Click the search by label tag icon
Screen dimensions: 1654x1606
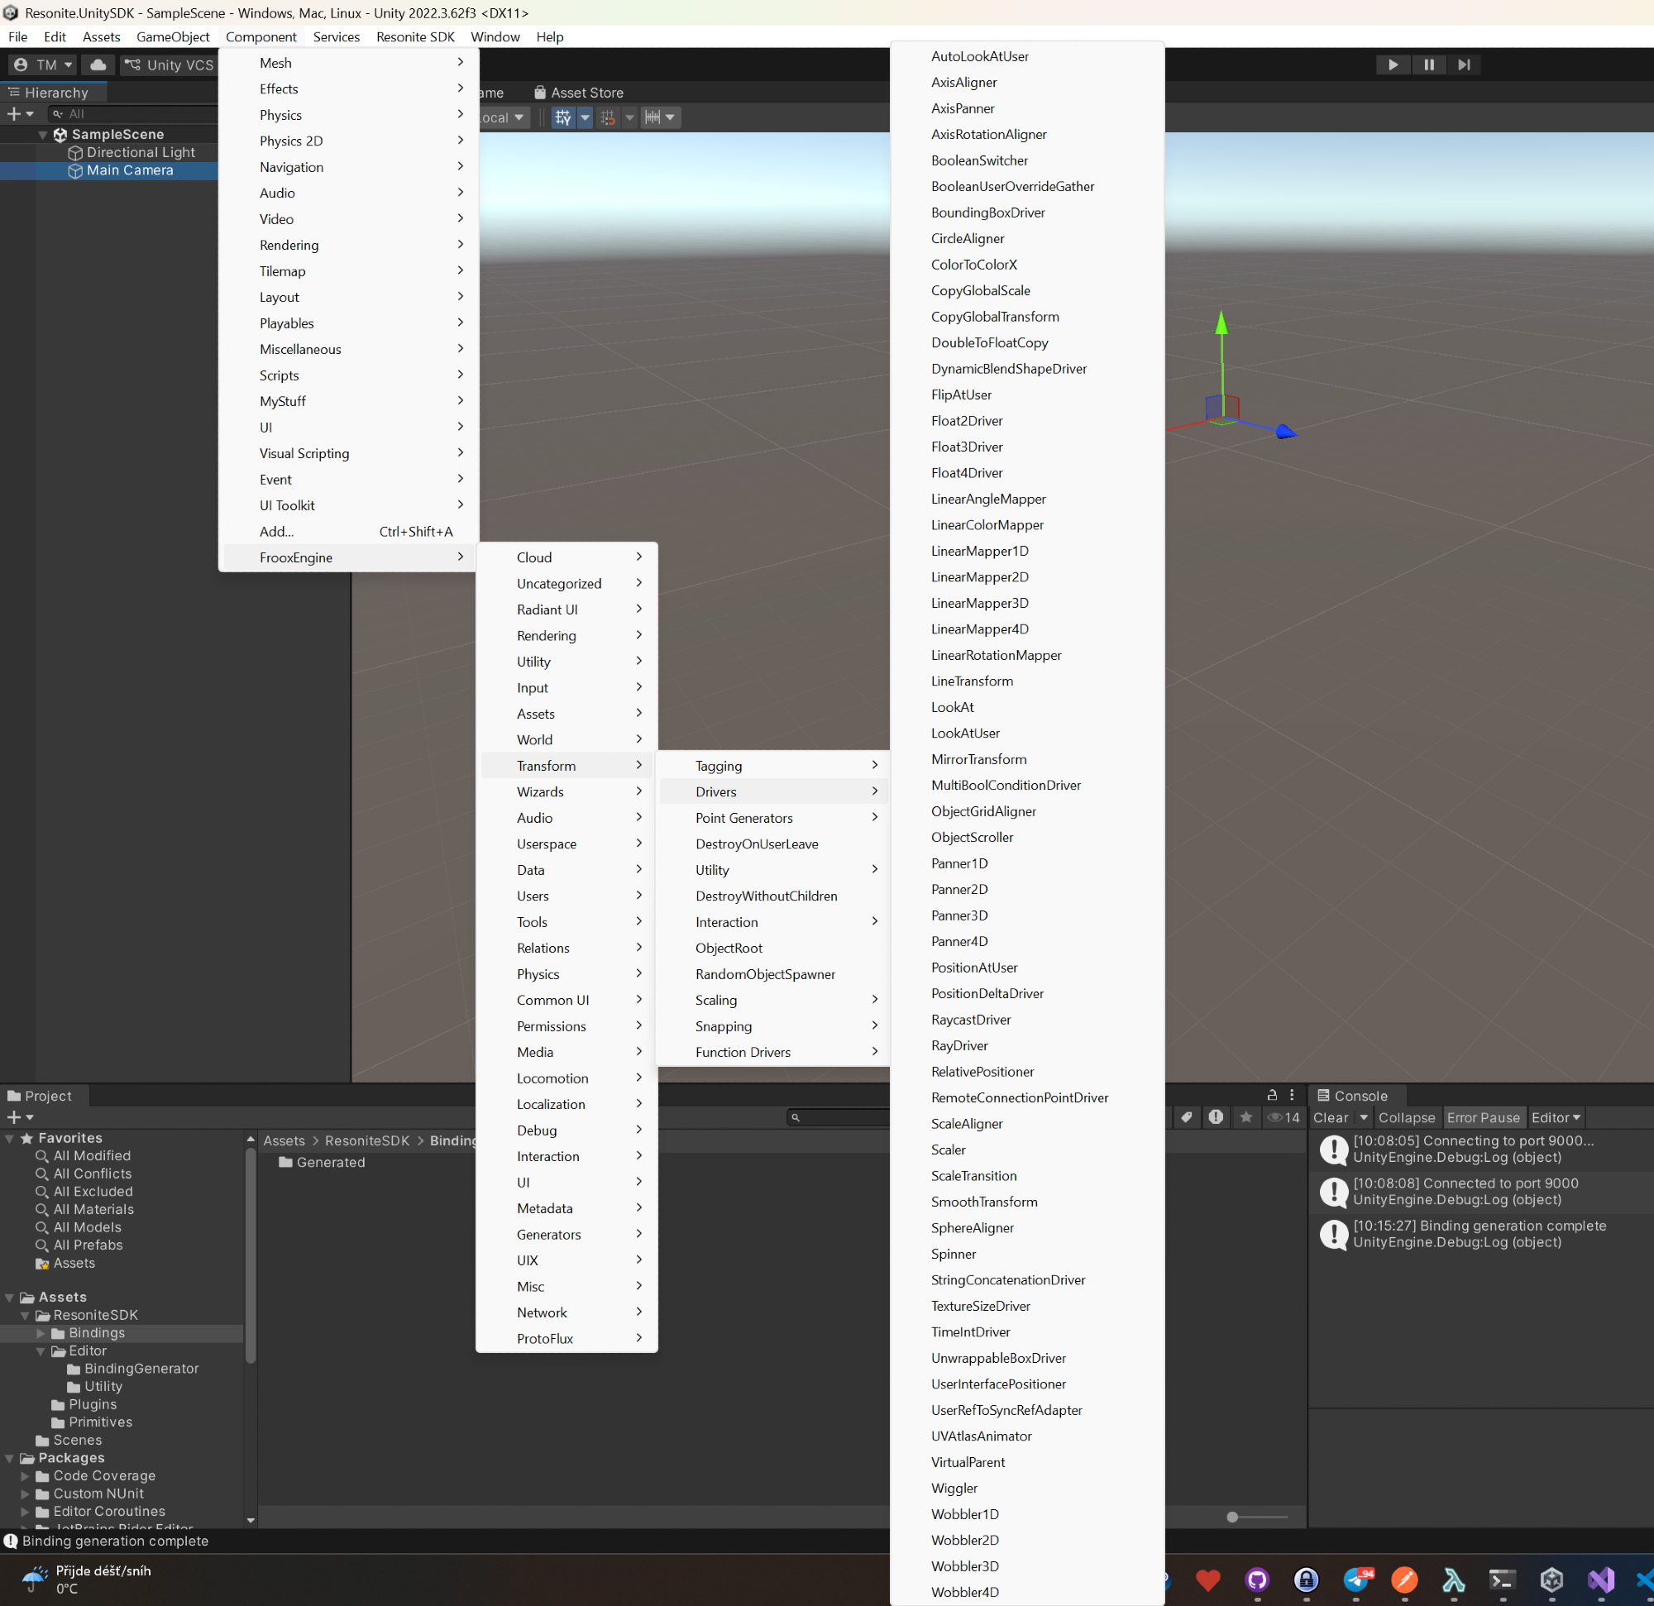(x=1187, y=1116)
